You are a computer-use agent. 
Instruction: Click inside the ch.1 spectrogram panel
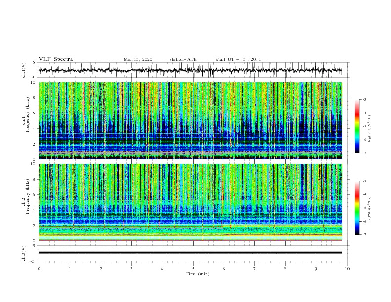(x=190, y=120)
